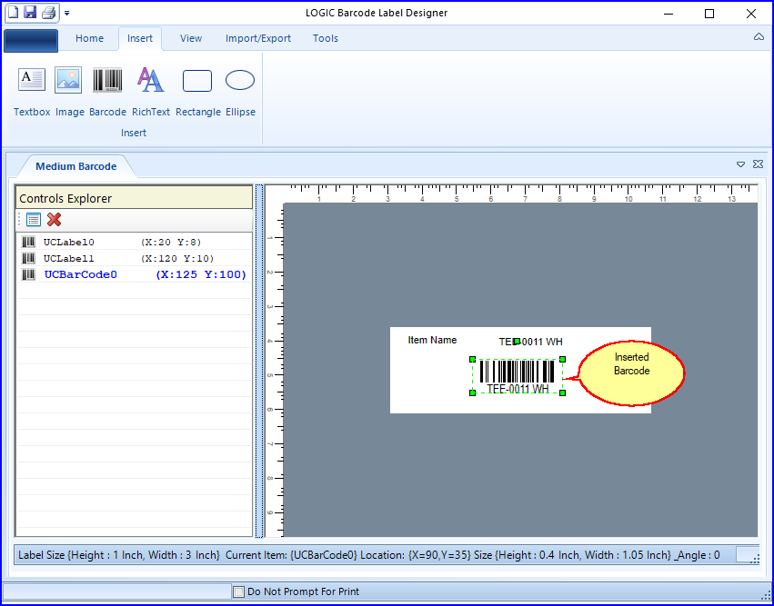Click the top-left resize handle of barcode
This screenshot has width=774, height=606.
pos(472,360)
